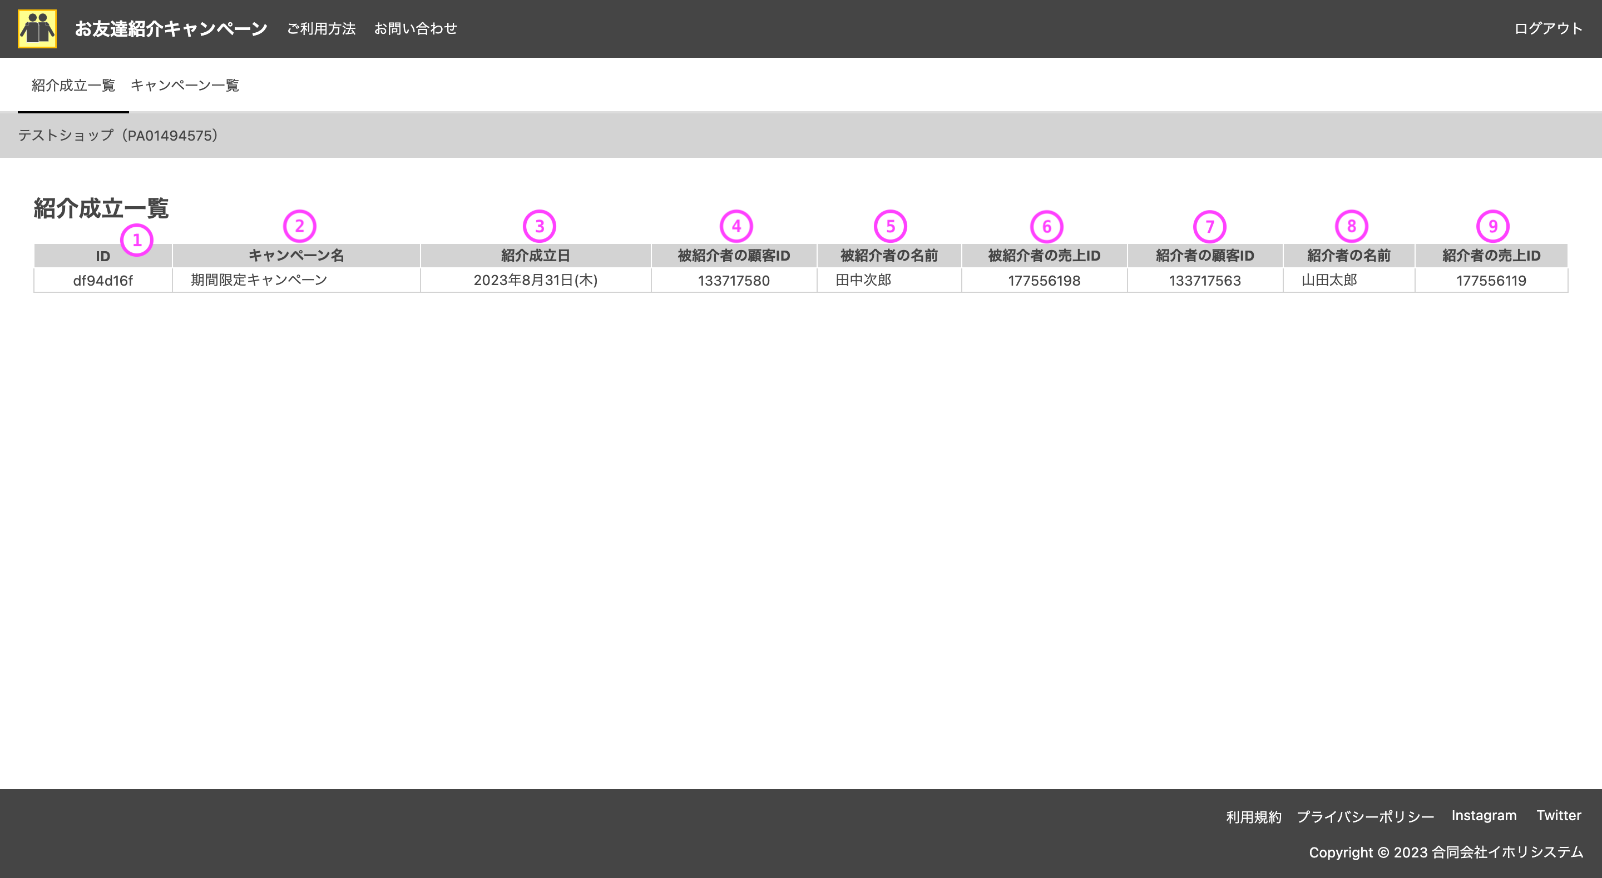This screenshot has height=878, width=1602.
Task: Open the Twitter footer link
Action: 1559,815
